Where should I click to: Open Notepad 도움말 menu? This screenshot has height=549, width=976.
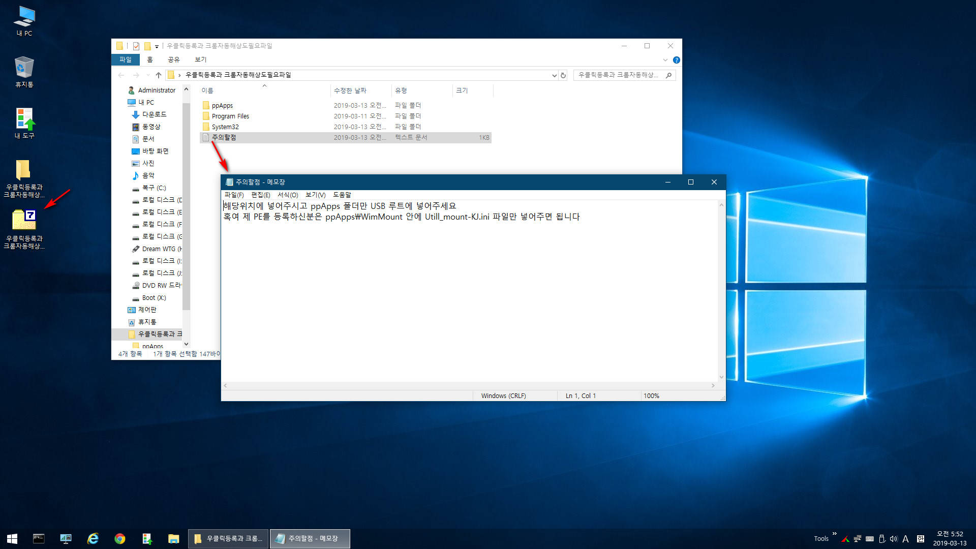pos(342,195)
